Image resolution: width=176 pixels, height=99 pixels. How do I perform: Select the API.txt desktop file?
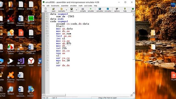tap(31, 34)
